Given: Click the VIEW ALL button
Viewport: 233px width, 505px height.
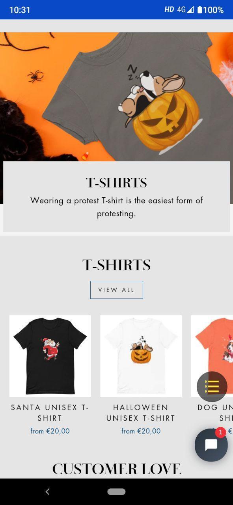Looking at the screenshot, I should pyautogui.click(x=117, y=290).
